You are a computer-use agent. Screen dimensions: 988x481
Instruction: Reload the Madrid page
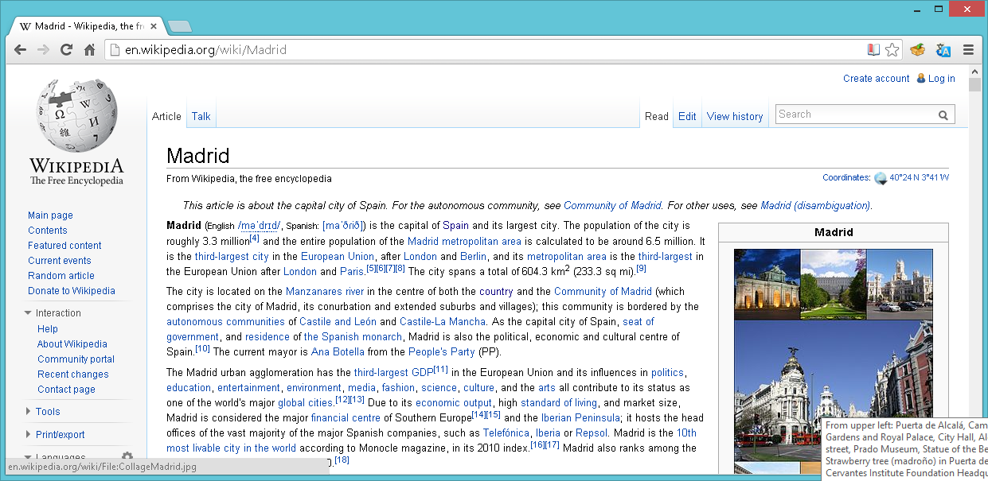[67, 50]
